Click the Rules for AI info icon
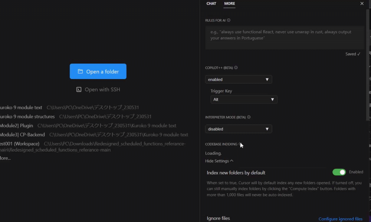Screen dimensions: 371x222 point(229,20)
